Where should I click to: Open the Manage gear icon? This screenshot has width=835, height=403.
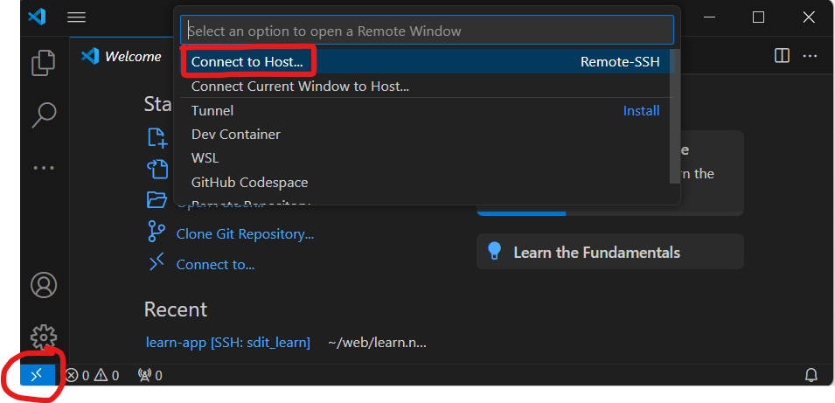44,337
